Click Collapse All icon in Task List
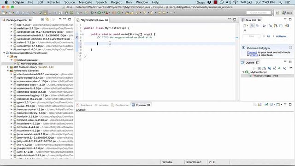Viewport: 295px width, 166px height. pos(281,26)
